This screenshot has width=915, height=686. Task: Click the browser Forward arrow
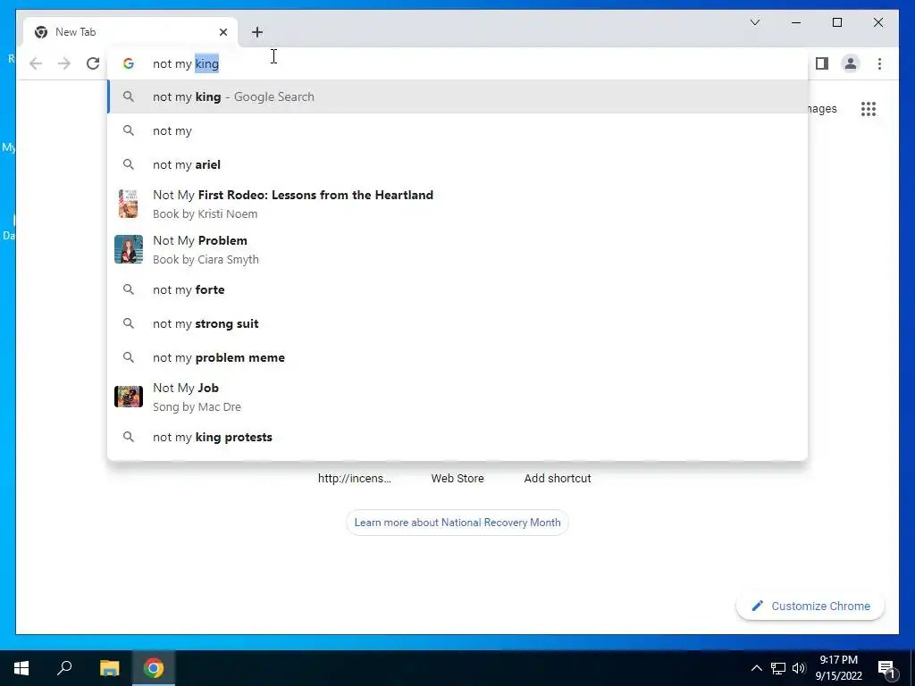click(x=64, y=63)
